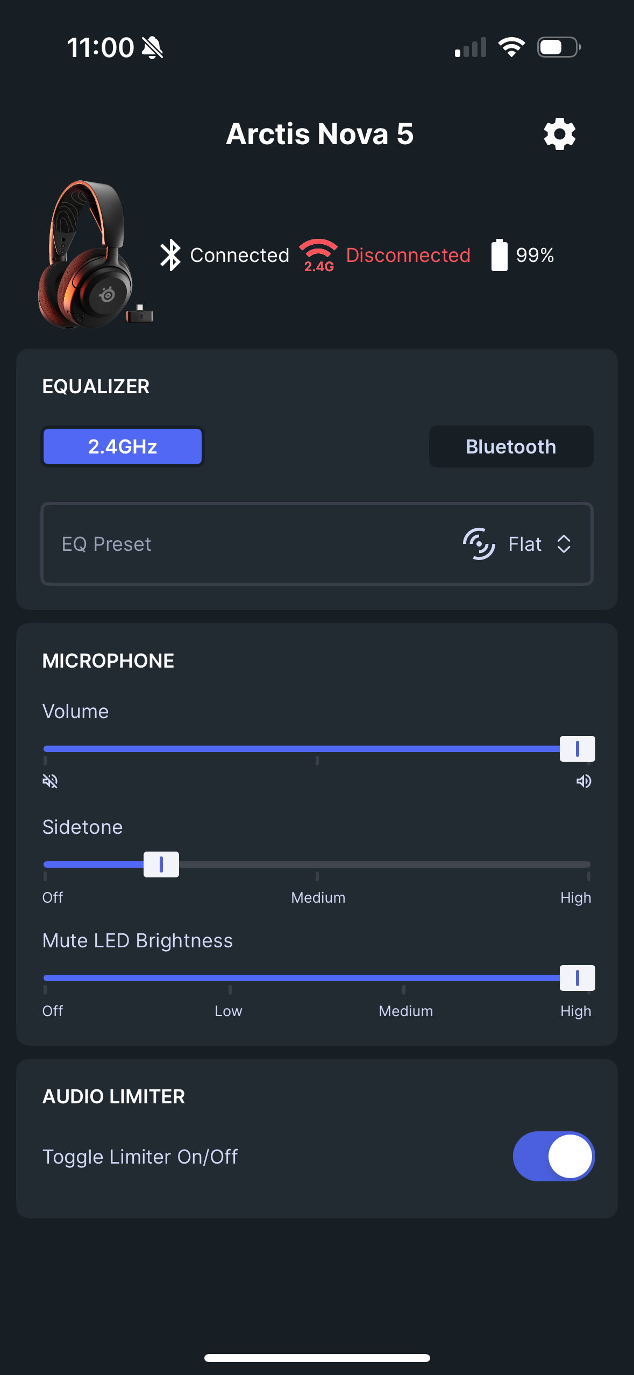Tap the muted microphone volume icon
Viewport: 634px width, 1375px height.
tap(50, 781)
